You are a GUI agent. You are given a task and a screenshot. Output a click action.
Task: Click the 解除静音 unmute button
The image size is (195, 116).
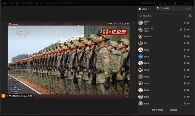173,110
